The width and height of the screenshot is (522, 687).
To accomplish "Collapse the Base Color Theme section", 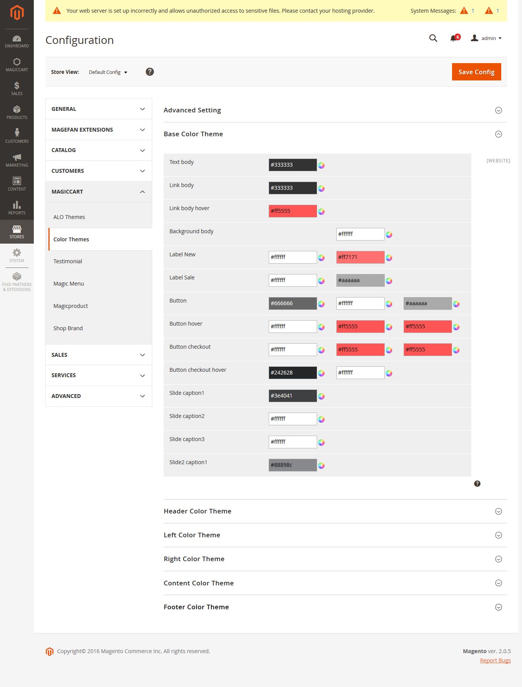I will (x=499, y=134).
